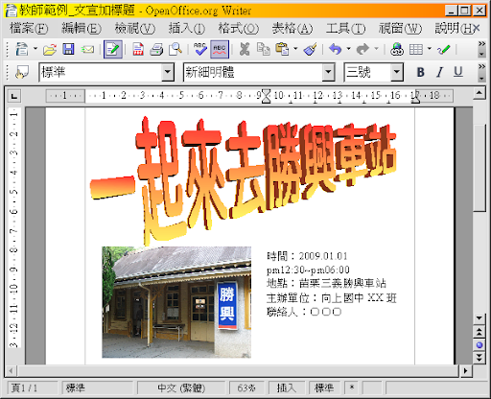This screenshot has width=491, height=399.
Task: Toggle Bold formatting
Action: tap(421, 72)
